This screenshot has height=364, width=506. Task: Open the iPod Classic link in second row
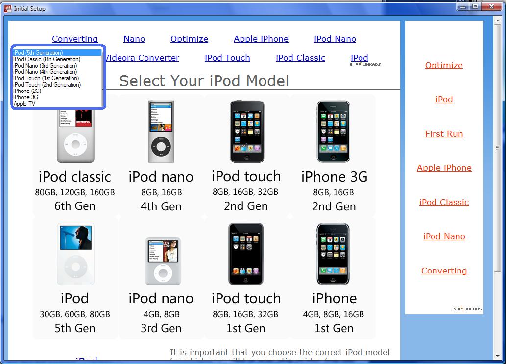[x=300, y=58]
